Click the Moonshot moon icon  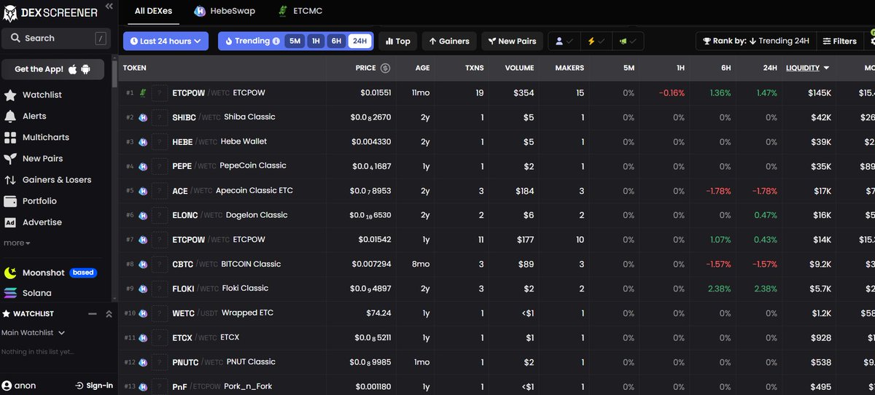tap(10, 273)
